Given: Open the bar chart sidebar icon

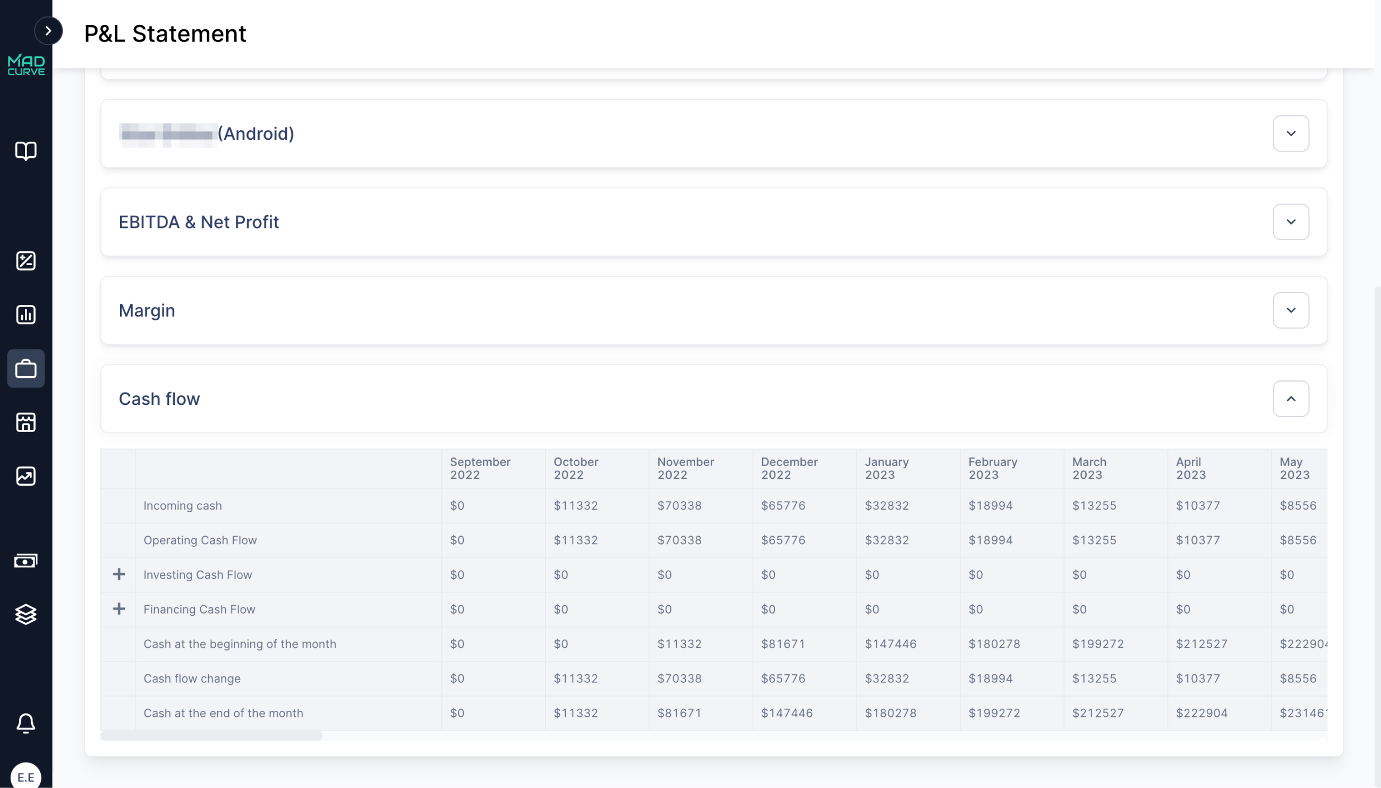Looking at the screenshot, I should click(x=26, y=315).
